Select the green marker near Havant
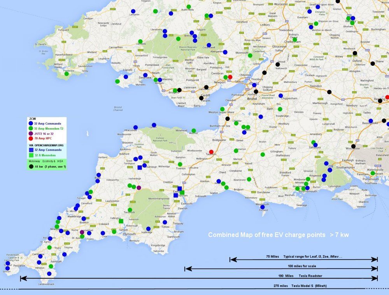Screen dimensions: 389x295 point(373,173)
